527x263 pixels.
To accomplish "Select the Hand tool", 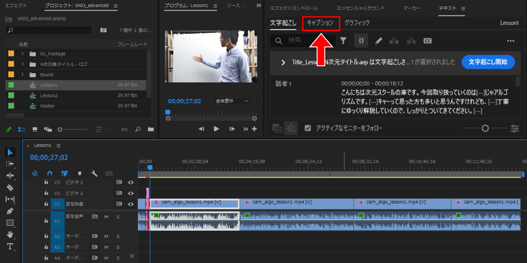I will coord(11,235).
